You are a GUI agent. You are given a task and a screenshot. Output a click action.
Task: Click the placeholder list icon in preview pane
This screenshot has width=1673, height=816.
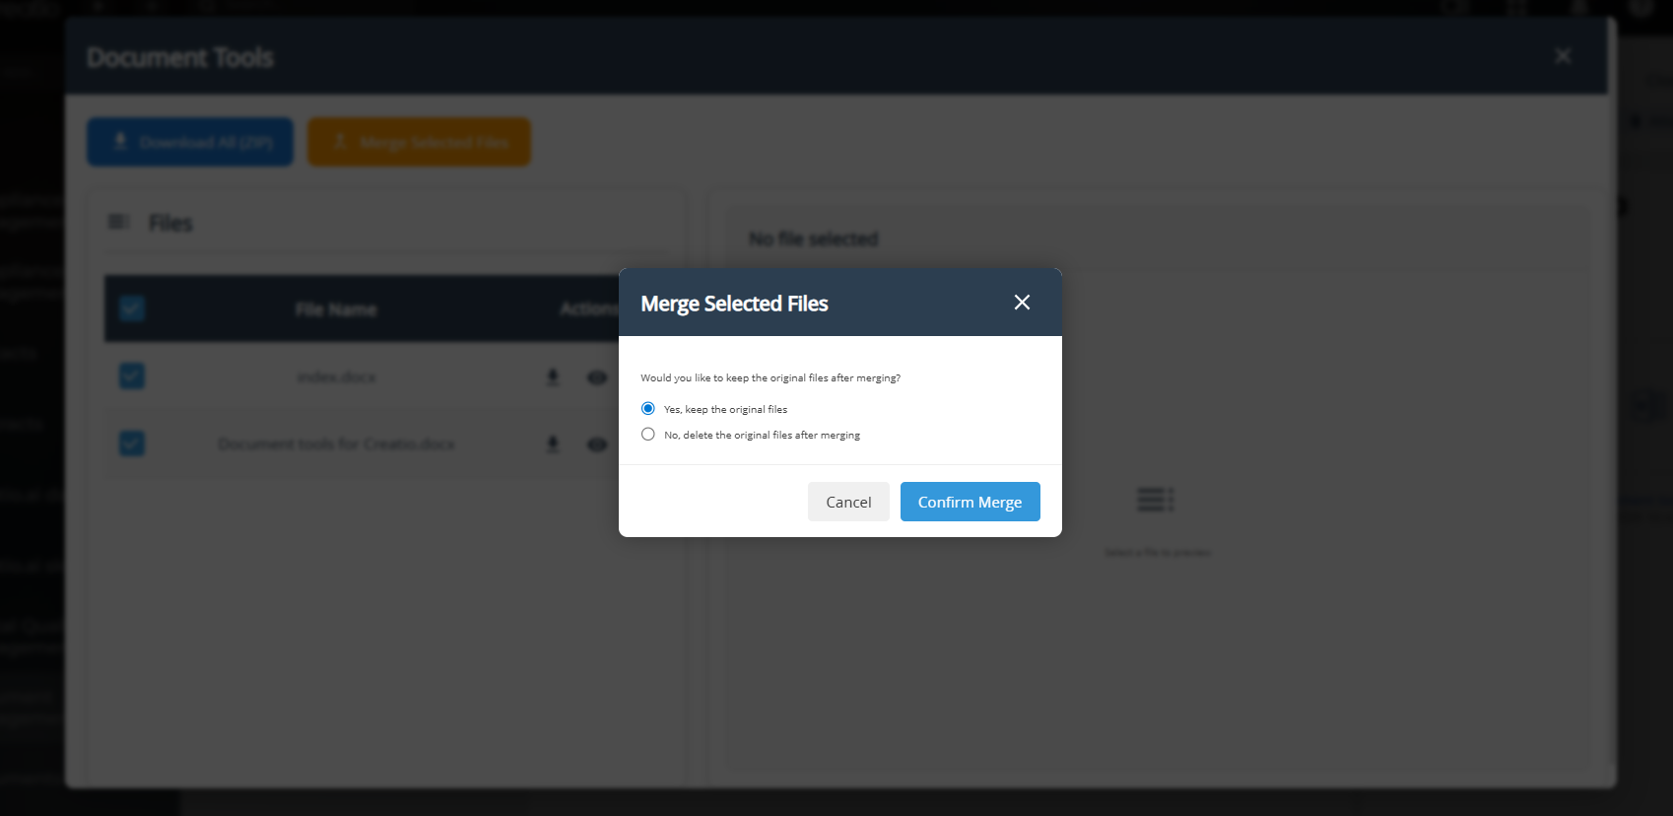click(x=1155, y=500)
